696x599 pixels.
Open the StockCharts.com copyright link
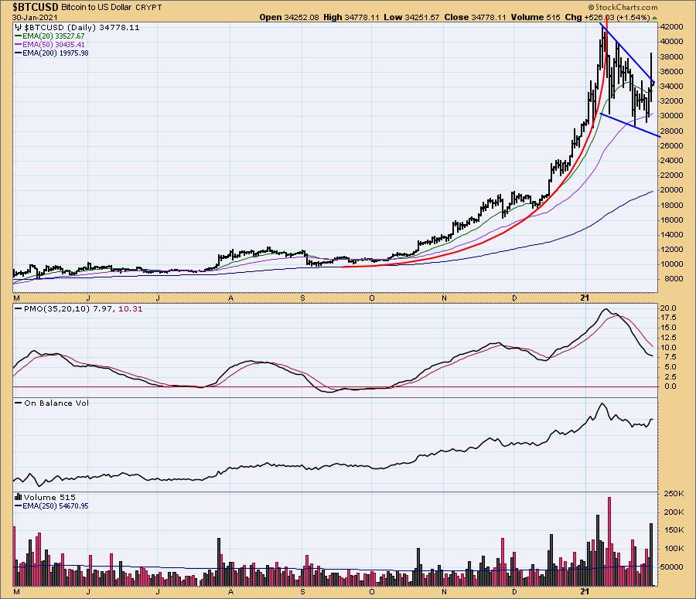623,7
